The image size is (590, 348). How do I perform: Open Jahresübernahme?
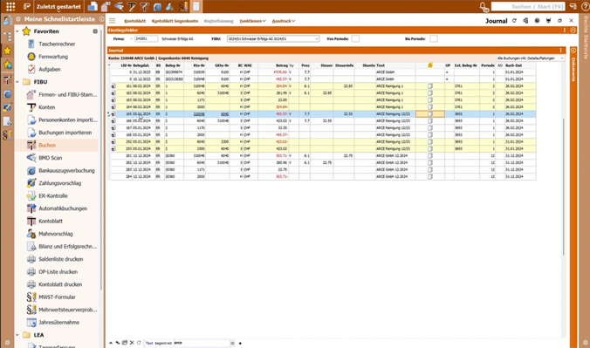58,323
